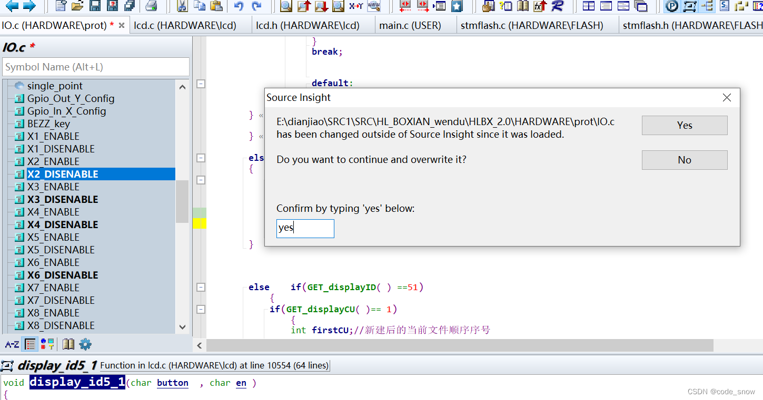Close the IO.c tab with its x
Viewport: 763px width, 400px height.
point(122,25)
